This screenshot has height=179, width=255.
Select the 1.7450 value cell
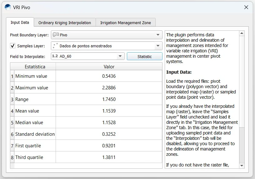[109, 99]
